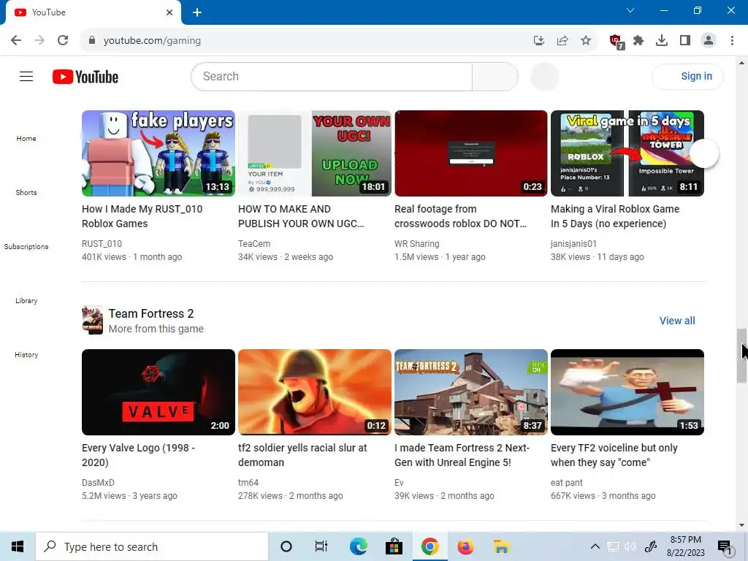Go to Home in sidebar
This screenshot has width=748, height=561.
[26, 138]
